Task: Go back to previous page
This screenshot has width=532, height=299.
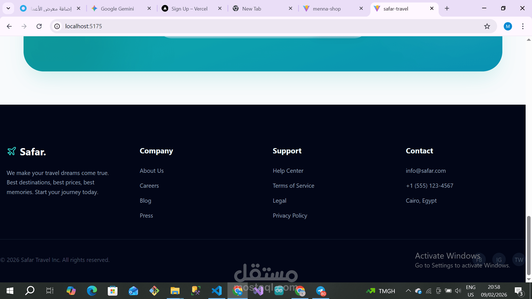Action: (x=9, y=26)
